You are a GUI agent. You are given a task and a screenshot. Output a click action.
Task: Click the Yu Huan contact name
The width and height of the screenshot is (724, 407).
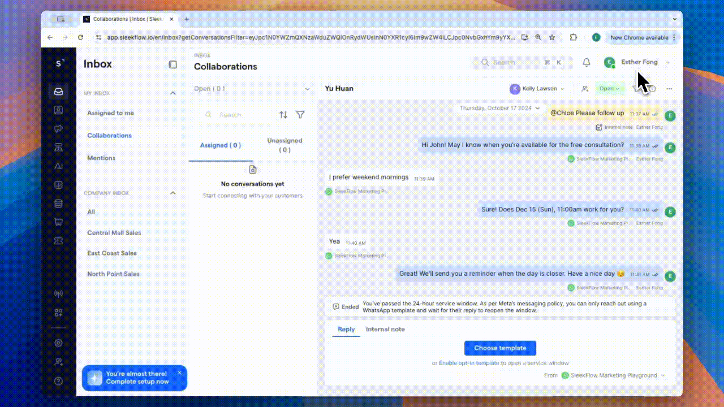(339, 89)
